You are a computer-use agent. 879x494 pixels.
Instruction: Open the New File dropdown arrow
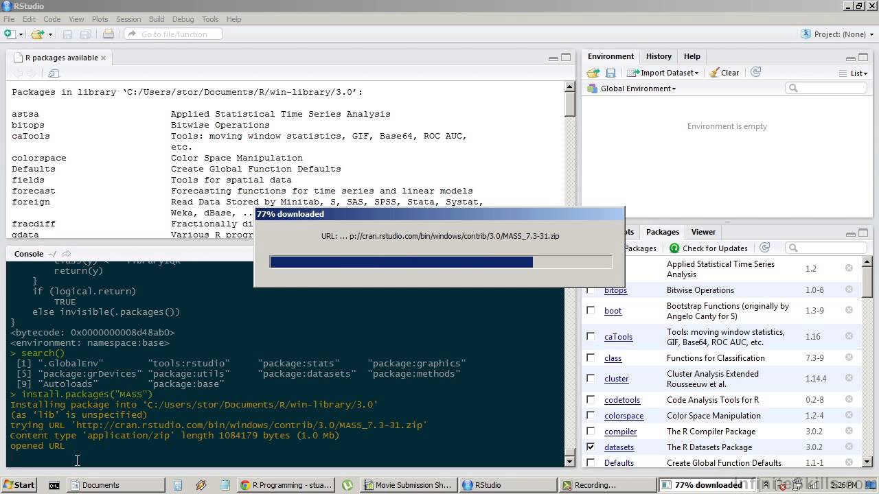pyautogui.click(x=20, y=34)
